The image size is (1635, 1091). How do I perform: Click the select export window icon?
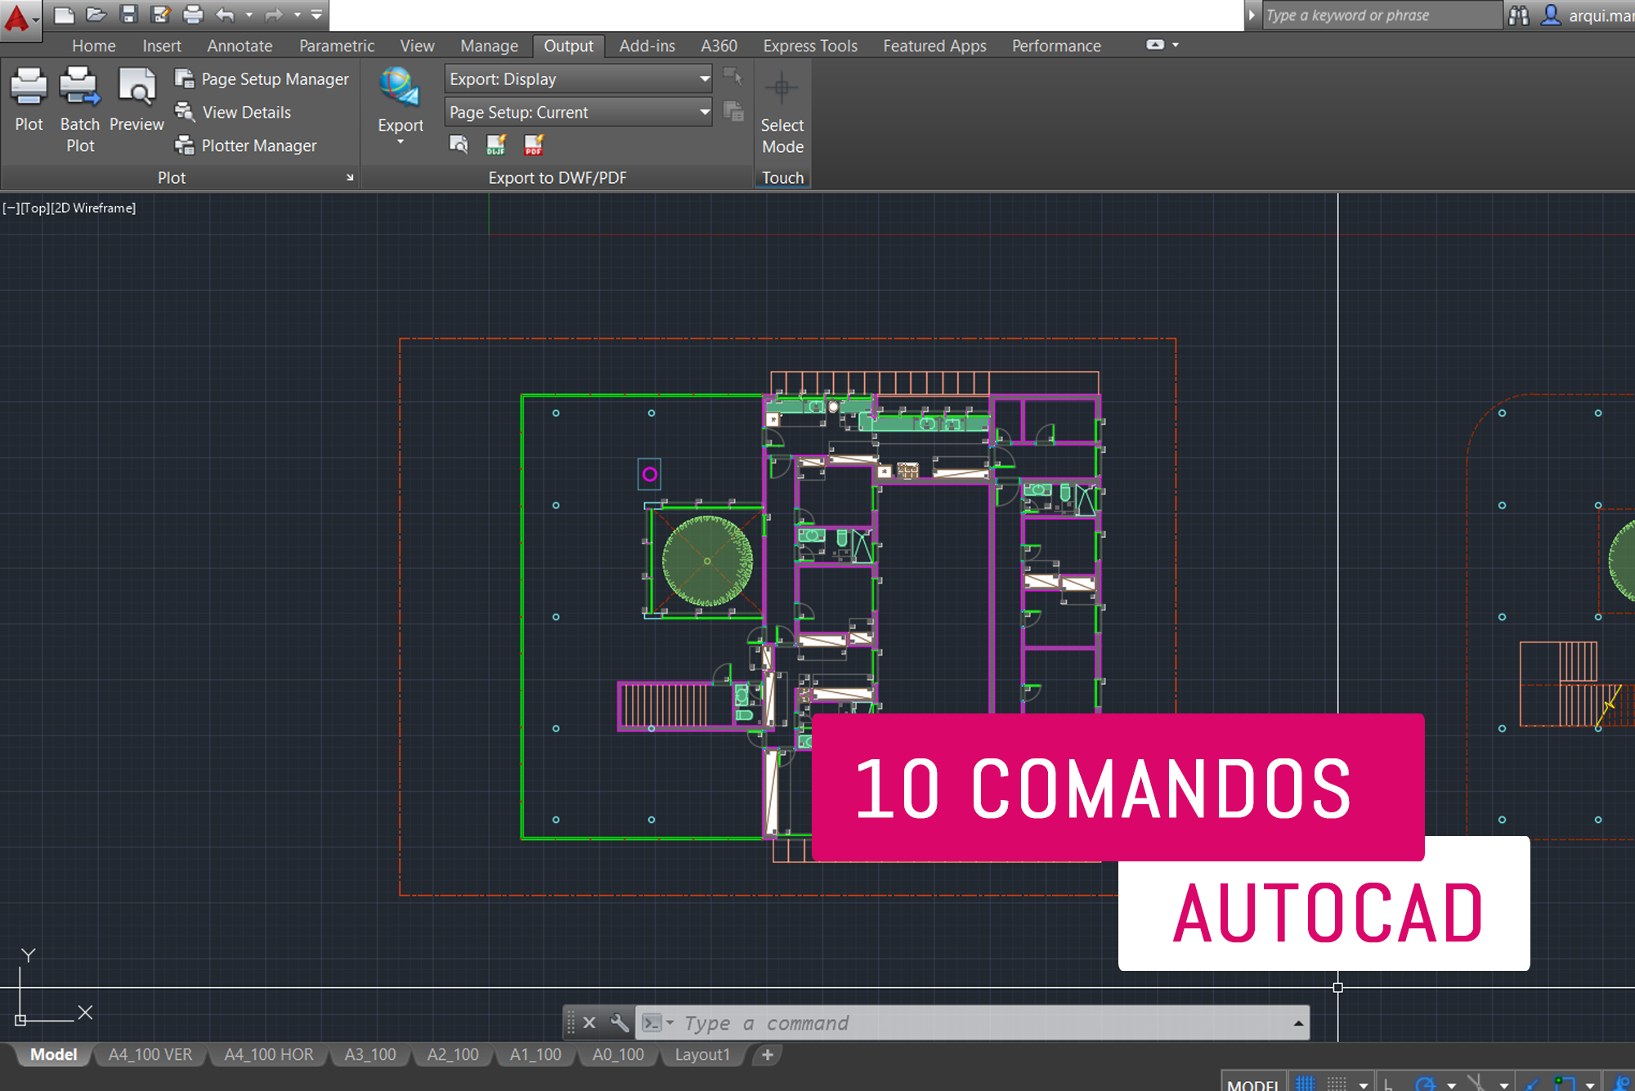732,78
